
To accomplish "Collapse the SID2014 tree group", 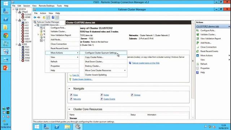I will click(x=14, y=9).
